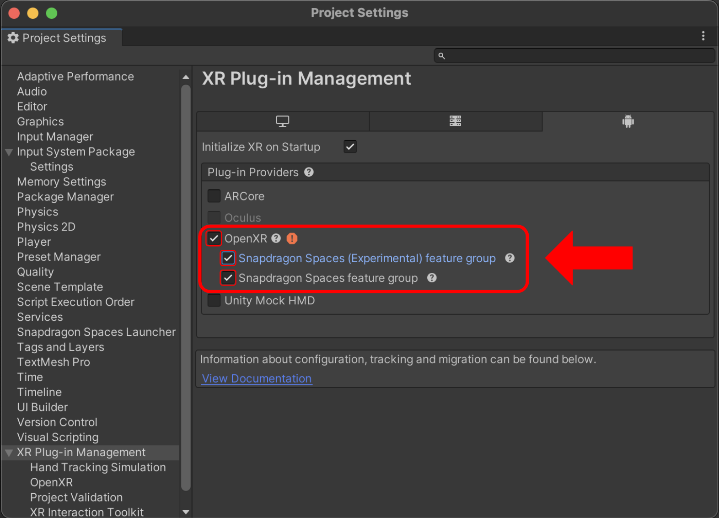Click the search magnifier icon
This screenshot has height=518, width=719.
click(441, 56)
